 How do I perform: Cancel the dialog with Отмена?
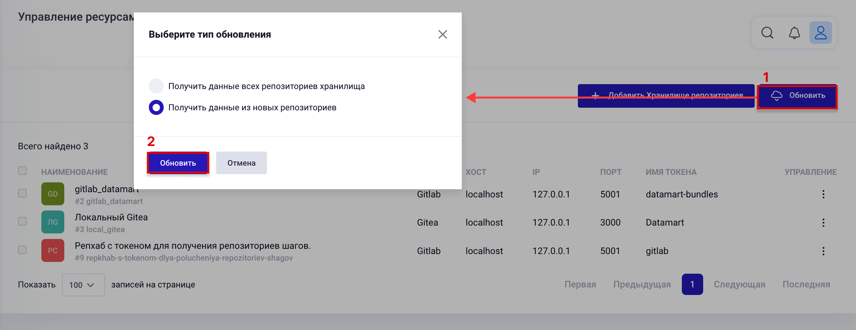pos(241,162)
